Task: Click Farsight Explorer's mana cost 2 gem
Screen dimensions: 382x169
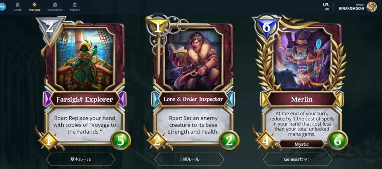Action: coord(50,27)
